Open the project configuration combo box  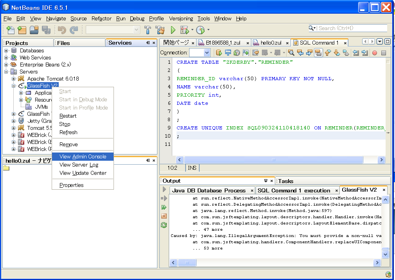113,30
